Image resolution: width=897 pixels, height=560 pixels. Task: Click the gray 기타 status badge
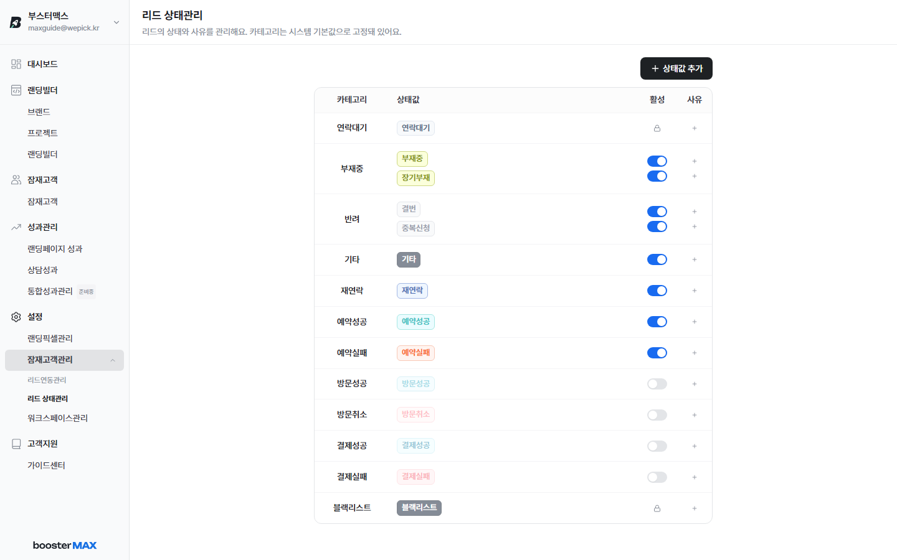tap(409, 259)
